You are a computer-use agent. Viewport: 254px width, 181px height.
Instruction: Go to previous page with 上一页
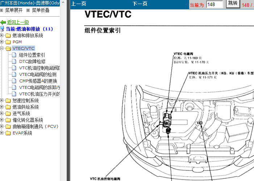[79, 4]
